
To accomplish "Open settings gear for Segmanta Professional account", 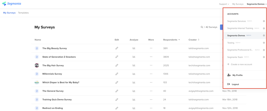I will tap(264, 50).
